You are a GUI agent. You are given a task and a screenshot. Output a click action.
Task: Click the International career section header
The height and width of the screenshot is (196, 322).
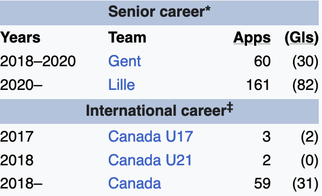pos(159,111)
